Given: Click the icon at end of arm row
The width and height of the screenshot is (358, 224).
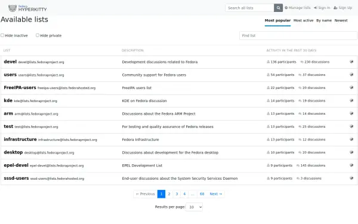Looking at the screenshot, I should (351, 113).
